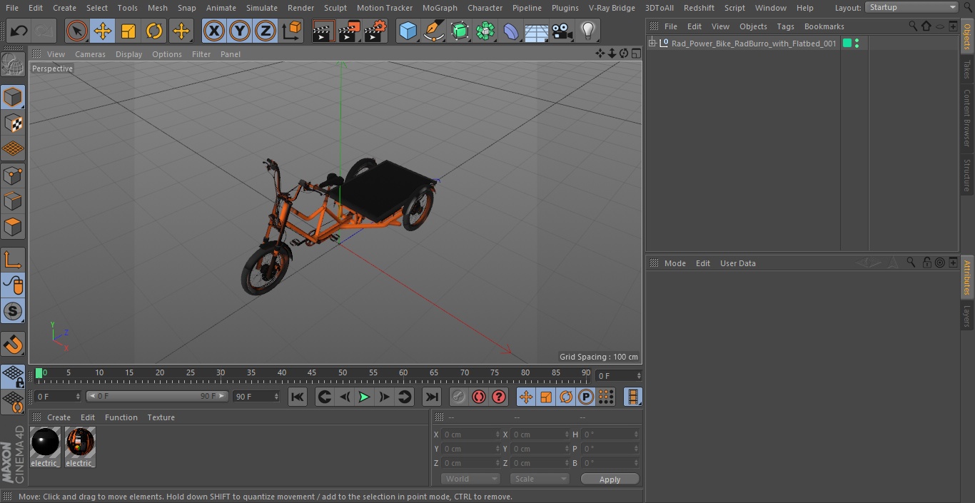Click the X position field
The height and width of the screenshot is (503, 975).
(471, 435)
